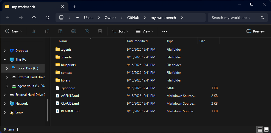
Task: Select the AGENTS.md file icon
Action: [x=58, y=96]
